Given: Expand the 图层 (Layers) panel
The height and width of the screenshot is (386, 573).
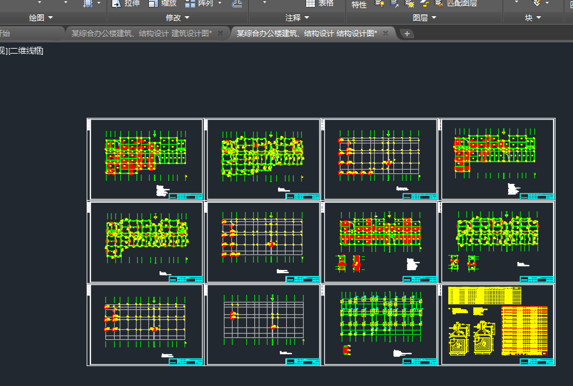Looking at the screenshot, I should click(425, 18).
